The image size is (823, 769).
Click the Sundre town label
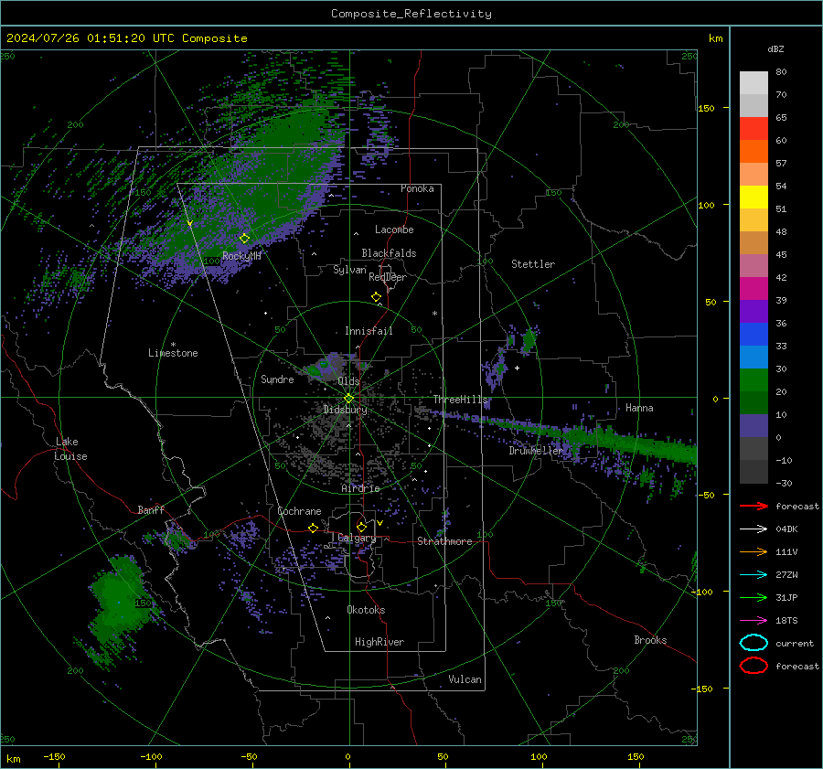click(x=277, y=379)
